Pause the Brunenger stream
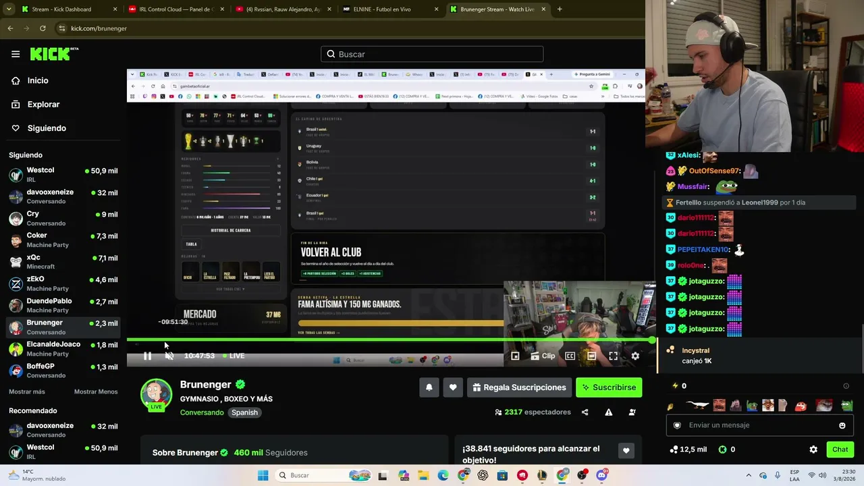Image resolution: width=864 pixels, height=486 pixels. pos(147,356)
